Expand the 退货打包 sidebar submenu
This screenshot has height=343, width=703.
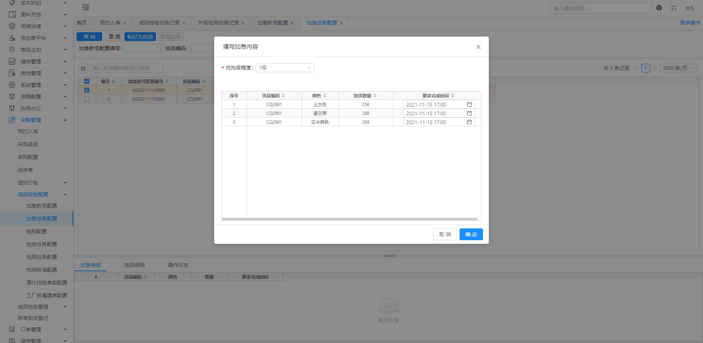tap(65, 183)
